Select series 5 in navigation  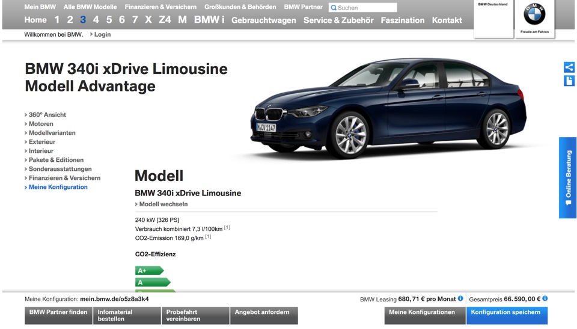click(109, 20)
